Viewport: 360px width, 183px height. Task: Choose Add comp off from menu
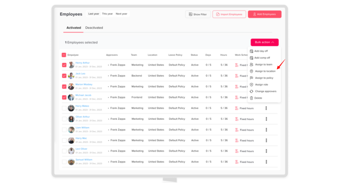[262, 58]
